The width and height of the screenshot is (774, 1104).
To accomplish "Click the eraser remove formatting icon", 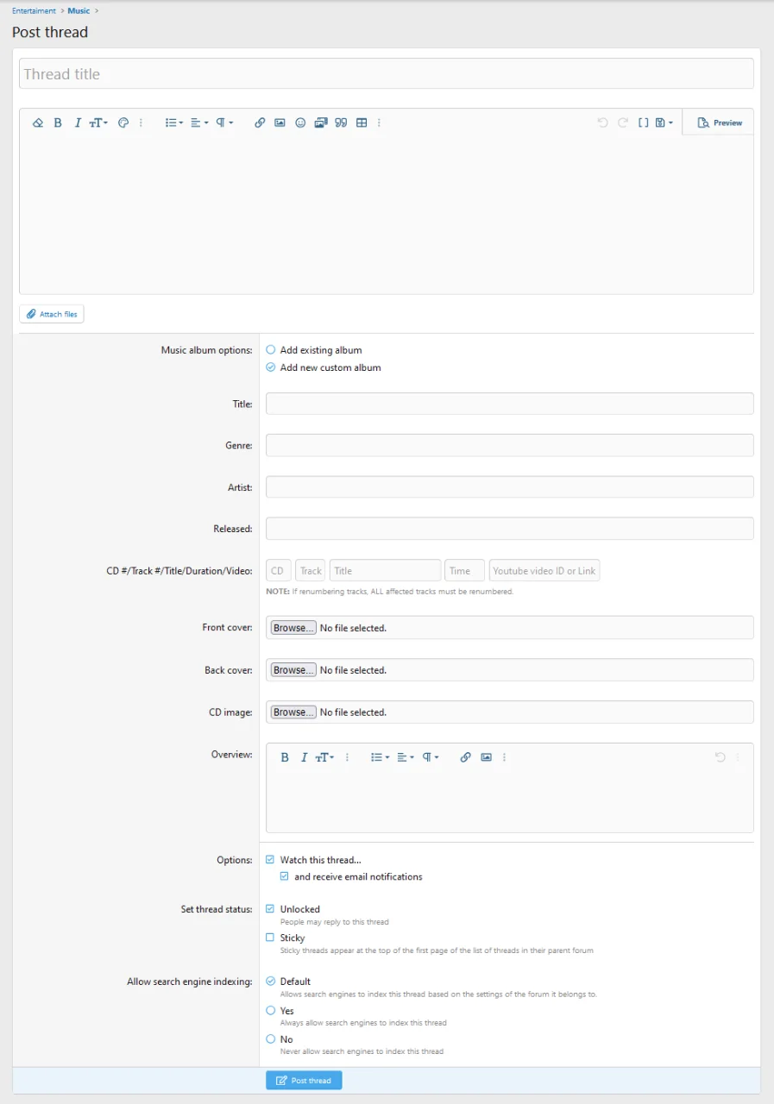I will click(x=38, y=123).
